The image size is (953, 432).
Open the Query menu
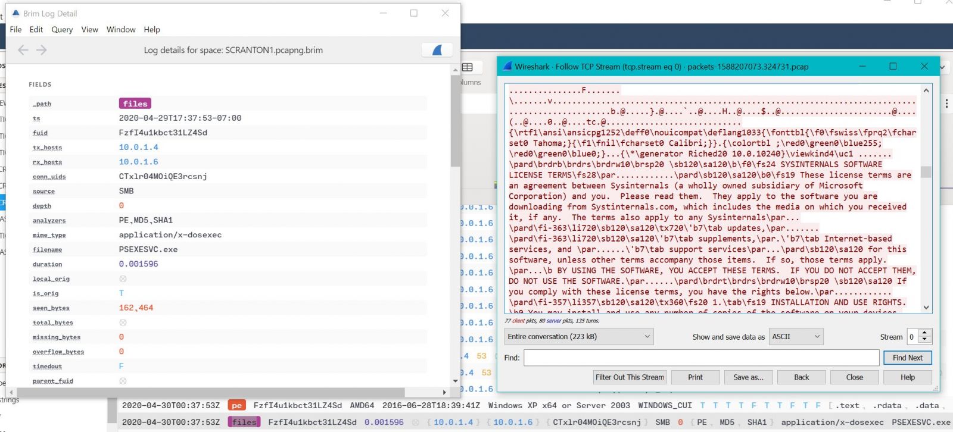tap(62, 29)
